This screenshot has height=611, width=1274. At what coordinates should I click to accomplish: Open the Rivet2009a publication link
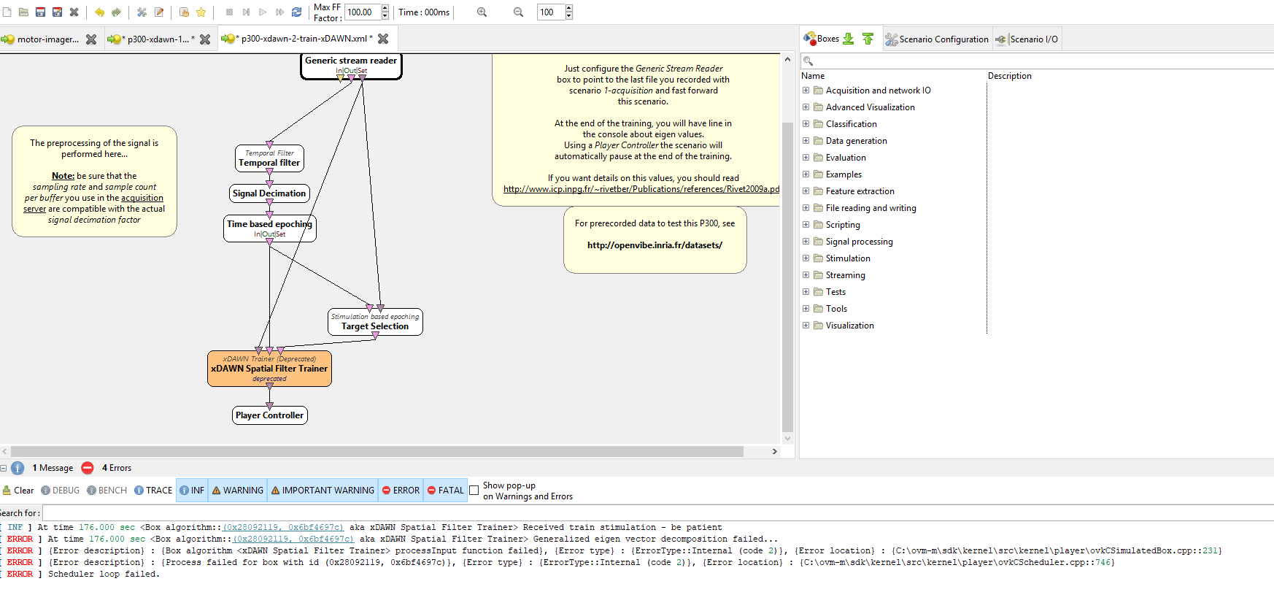click(x=641, y=189)
